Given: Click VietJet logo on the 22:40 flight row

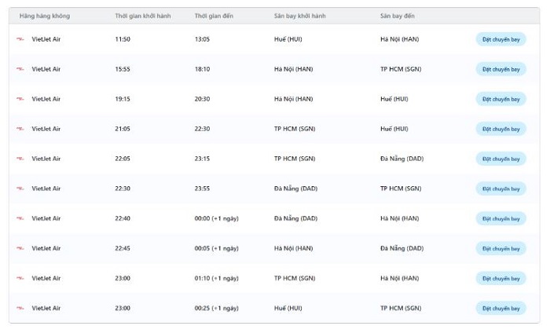Looking at the screenshot, I should (20, 218).
